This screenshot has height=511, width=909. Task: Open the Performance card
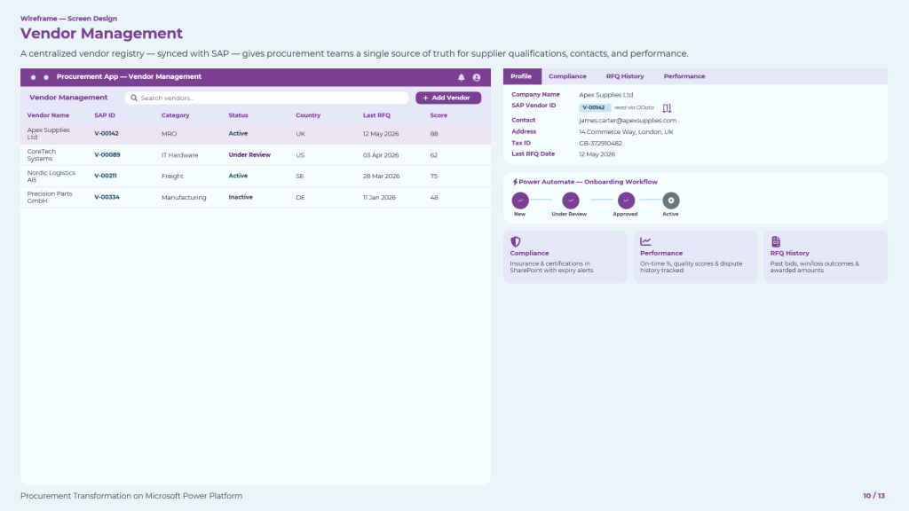coord(695,256)
